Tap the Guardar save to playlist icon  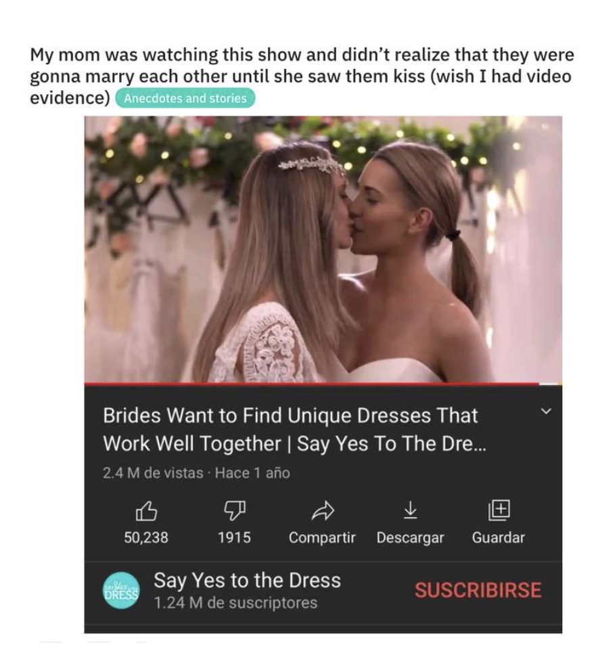(499, 510)
